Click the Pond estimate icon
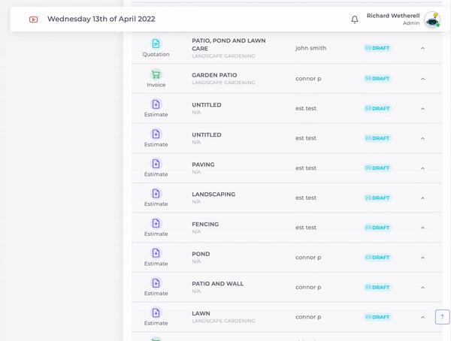The width and height of the screenshot is (451, 341). pos(156,253)
